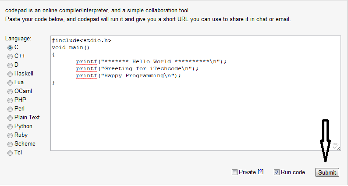
Task: Choose Perl radio button
Action: [x=10, y=109]
